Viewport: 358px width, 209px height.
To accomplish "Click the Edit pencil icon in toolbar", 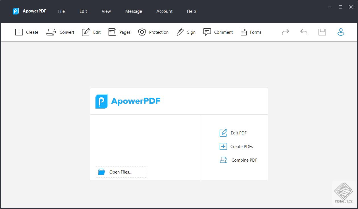I will click(86, 32).
